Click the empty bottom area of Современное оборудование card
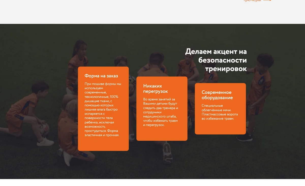The width and height of the screenshot is (305, 186). click(220, 128)
